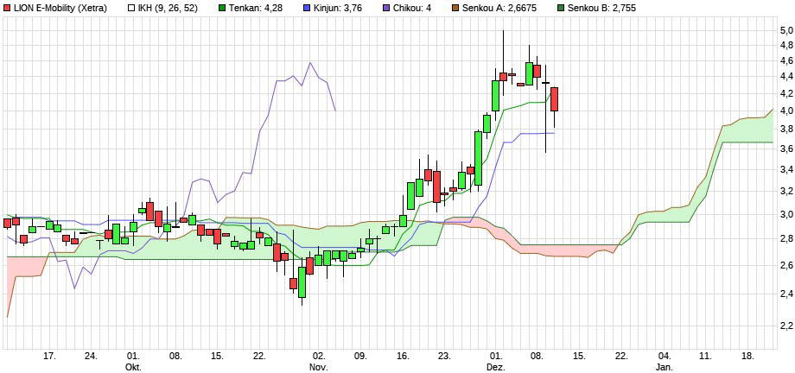Click the 4,0 price axis label
Screen dimensions: 795x373
click(x=786, y=111)
